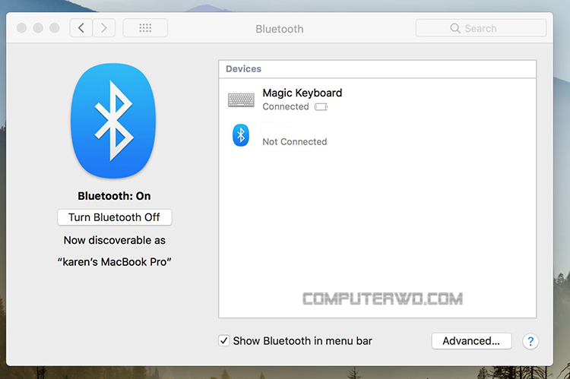Click Turn Bluetooth Off button
This screenshot has height=379, width=570.
coord(115,217)
